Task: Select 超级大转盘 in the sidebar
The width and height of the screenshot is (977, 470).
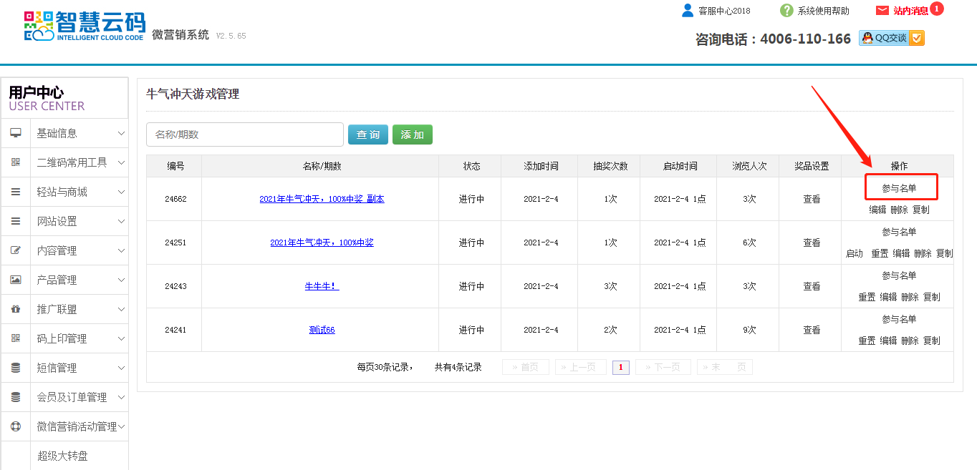Action: point(62,456)
